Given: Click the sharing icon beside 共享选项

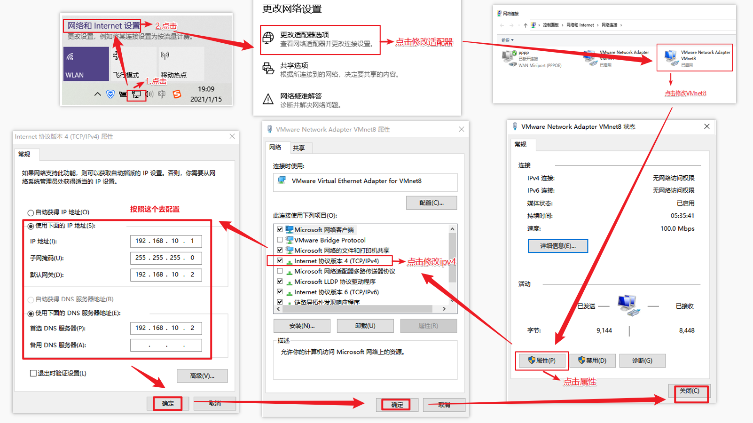Looking at the screenshot, I should [268, 69].
